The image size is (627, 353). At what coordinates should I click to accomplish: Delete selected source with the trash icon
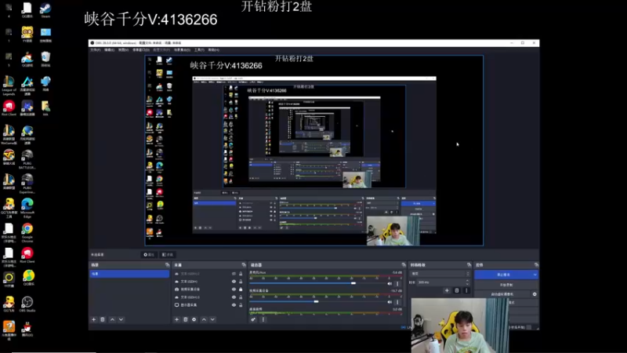tap(186, 319)
